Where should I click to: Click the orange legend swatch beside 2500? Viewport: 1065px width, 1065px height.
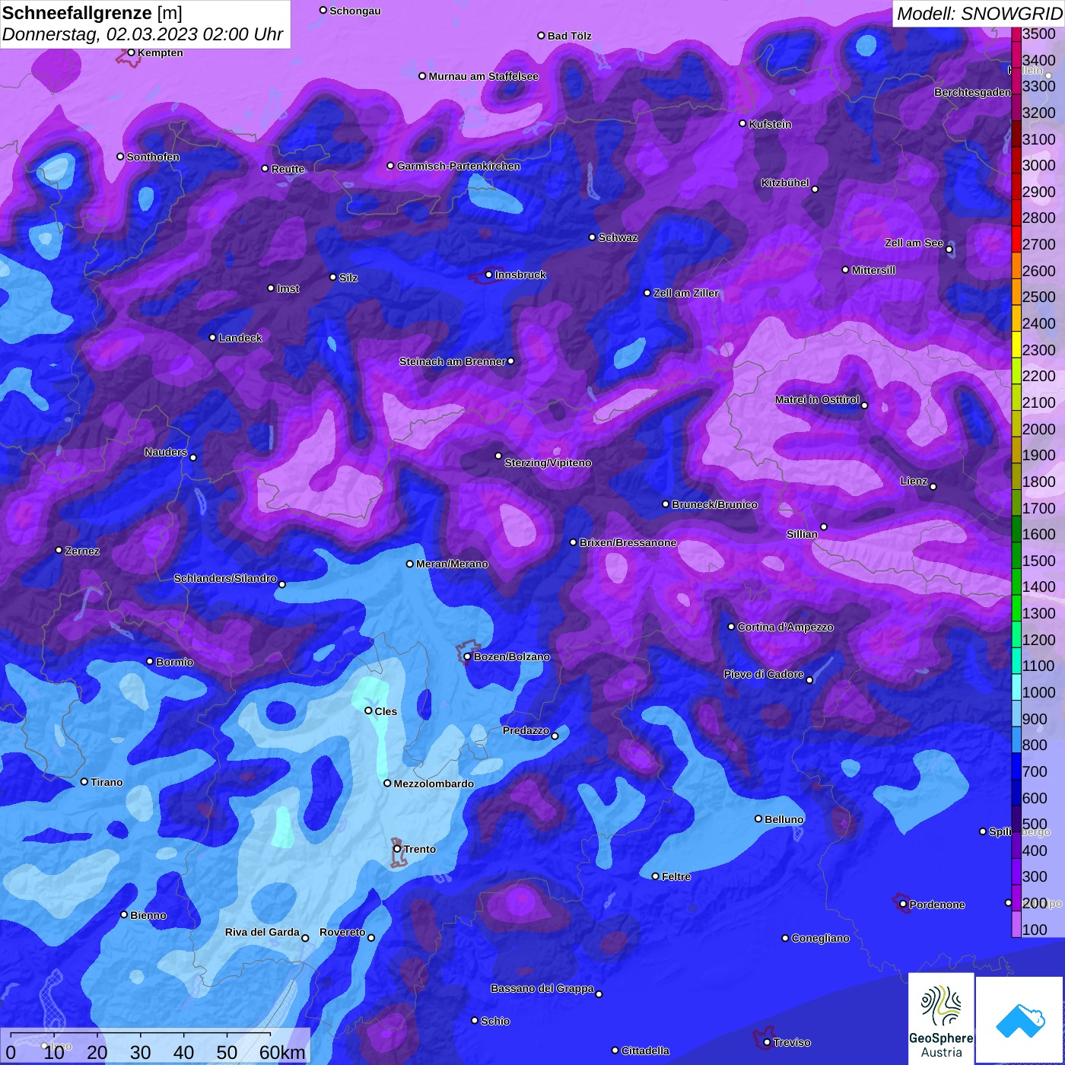coord(1016,291)
